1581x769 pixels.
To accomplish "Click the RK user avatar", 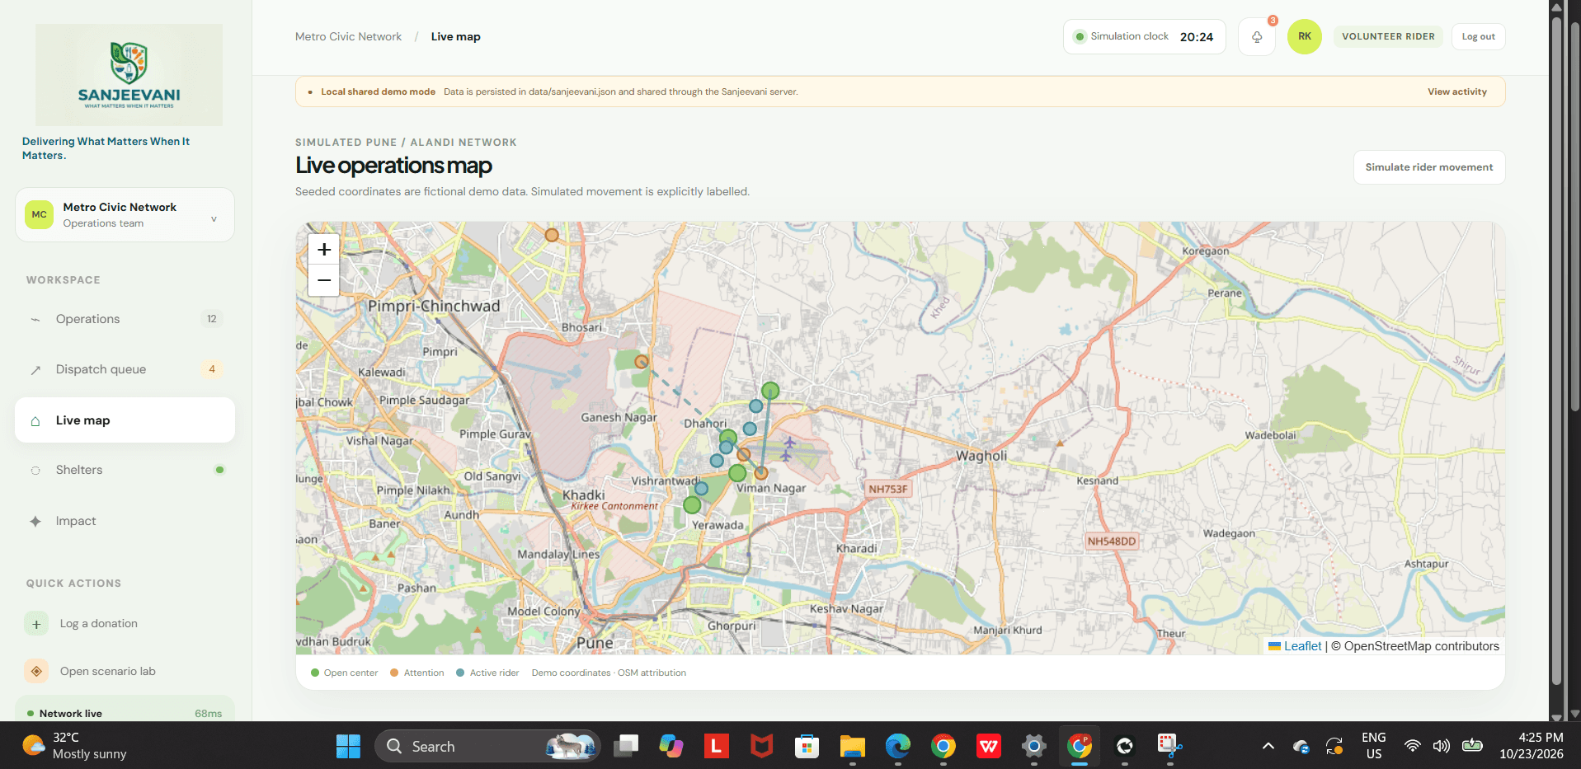I will coord(1304,36).
